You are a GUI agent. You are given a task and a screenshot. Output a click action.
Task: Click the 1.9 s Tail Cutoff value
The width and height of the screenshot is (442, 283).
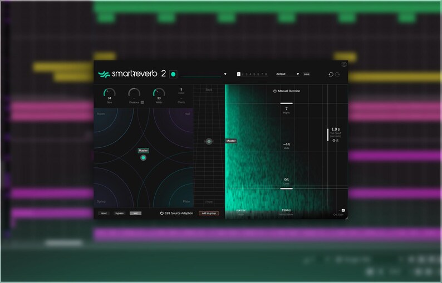(336, 129)
